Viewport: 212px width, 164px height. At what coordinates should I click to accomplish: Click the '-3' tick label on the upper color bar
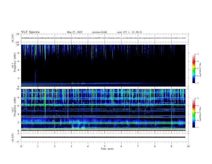197,54
